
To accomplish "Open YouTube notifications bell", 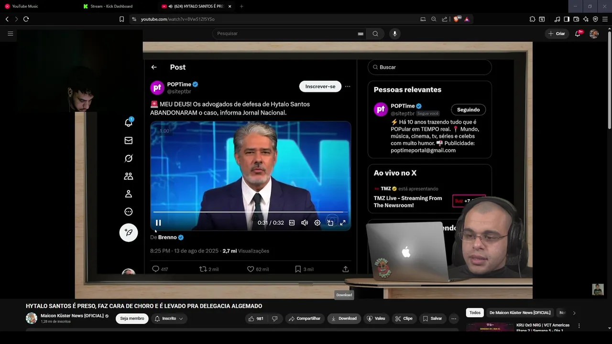I will click(578, 33).
